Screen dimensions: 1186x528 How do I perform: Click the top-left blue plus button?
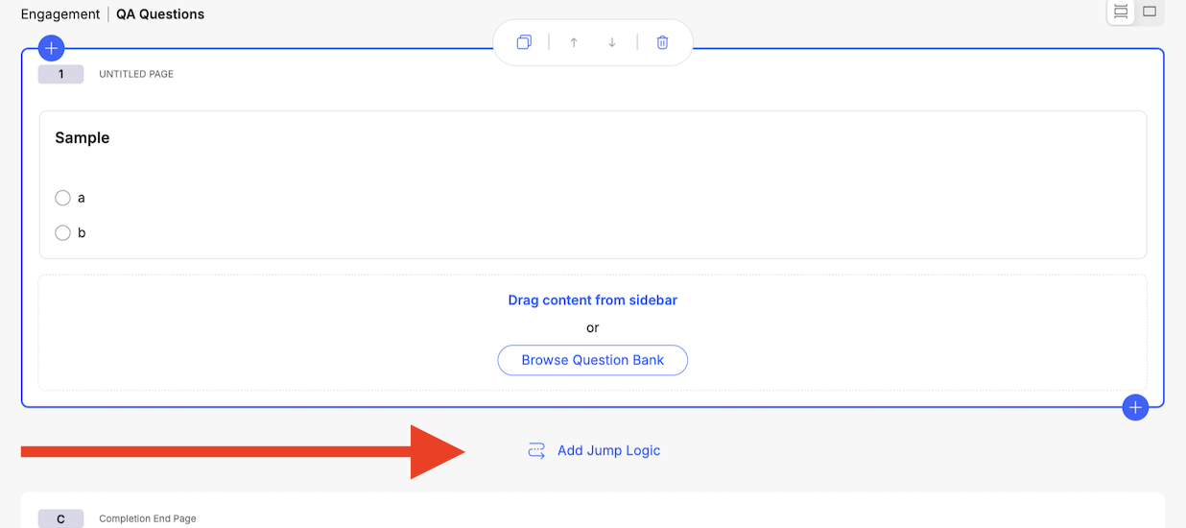point(51,48)
